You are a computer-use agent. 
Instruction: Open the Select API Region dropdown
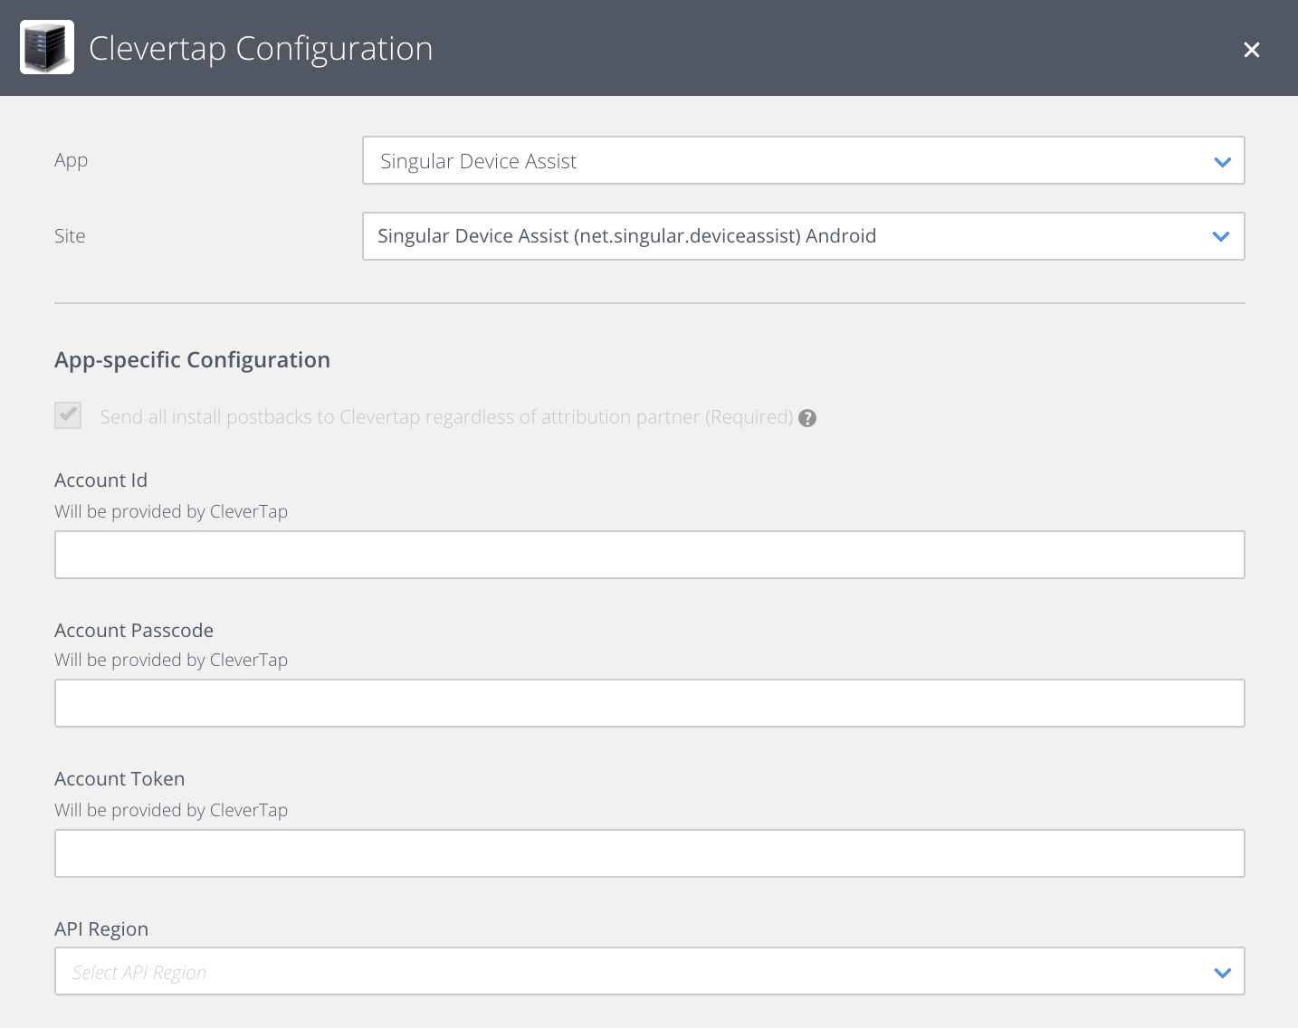point(649,971)
